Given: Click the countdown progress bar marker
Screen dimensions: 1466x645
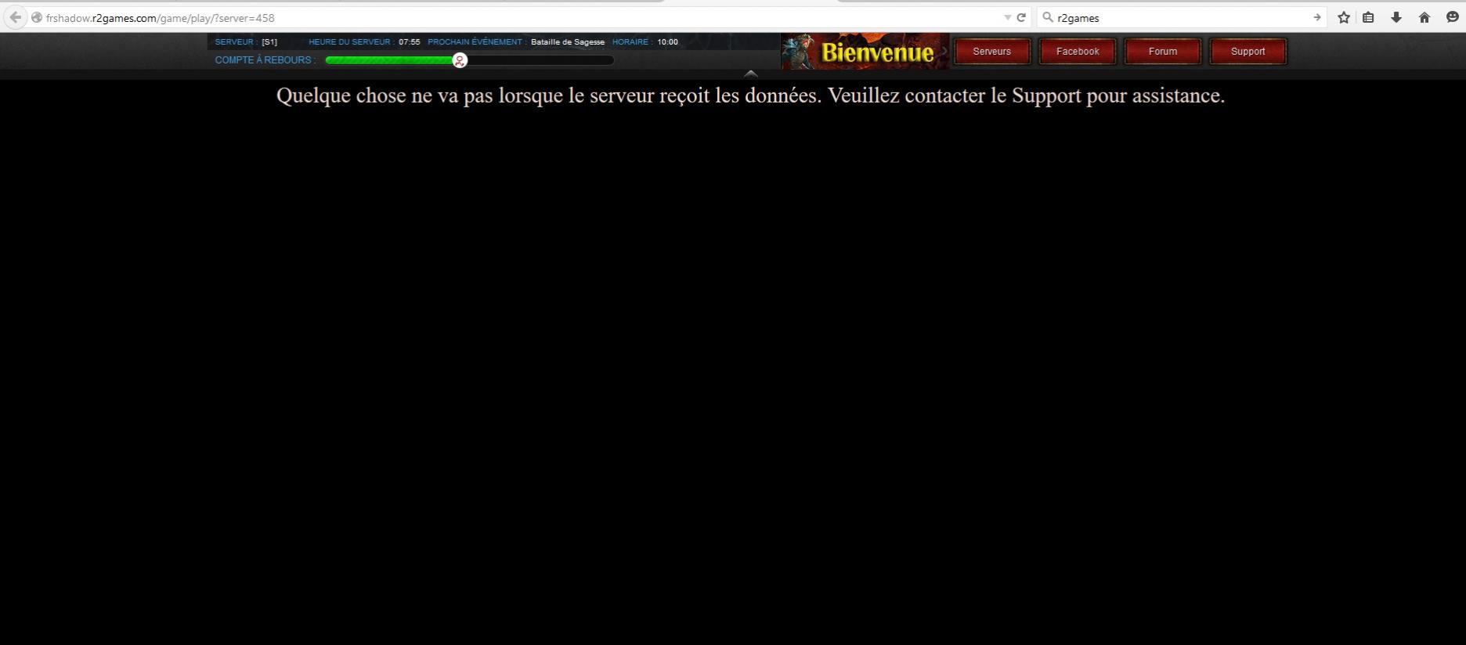Looking at the screenshot, I should tap(460, 60).
